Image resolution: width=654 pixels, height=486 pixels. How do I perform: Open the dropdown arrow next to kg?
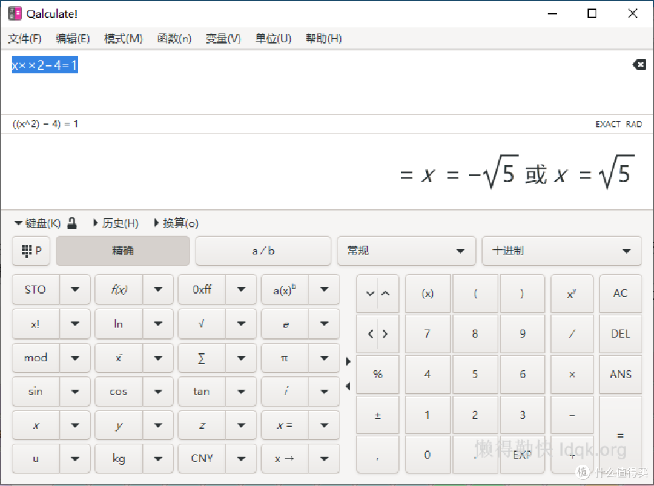point(158,459)
